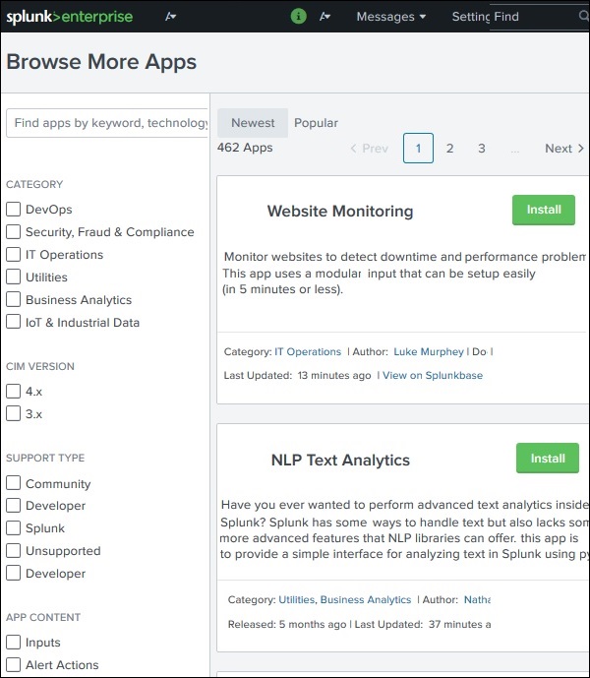The width and height of the screenshot is (590, 678).
Task: Click the magnifier icon in Find box
Action: (584, 16)
